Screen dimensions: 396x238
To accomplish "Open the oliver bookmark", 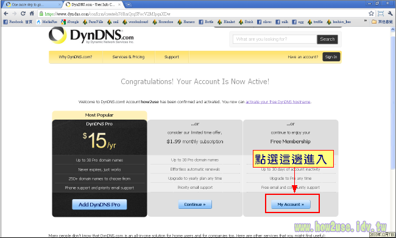I will pyautogui.click(x=264, y=22).
